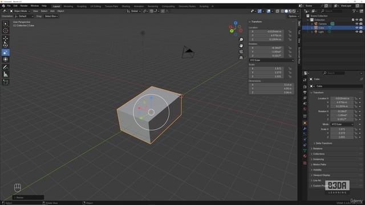The image size is (365, 205).
Task: Collapse sidebar Transform panel header
Action: [x=255, y=22]
